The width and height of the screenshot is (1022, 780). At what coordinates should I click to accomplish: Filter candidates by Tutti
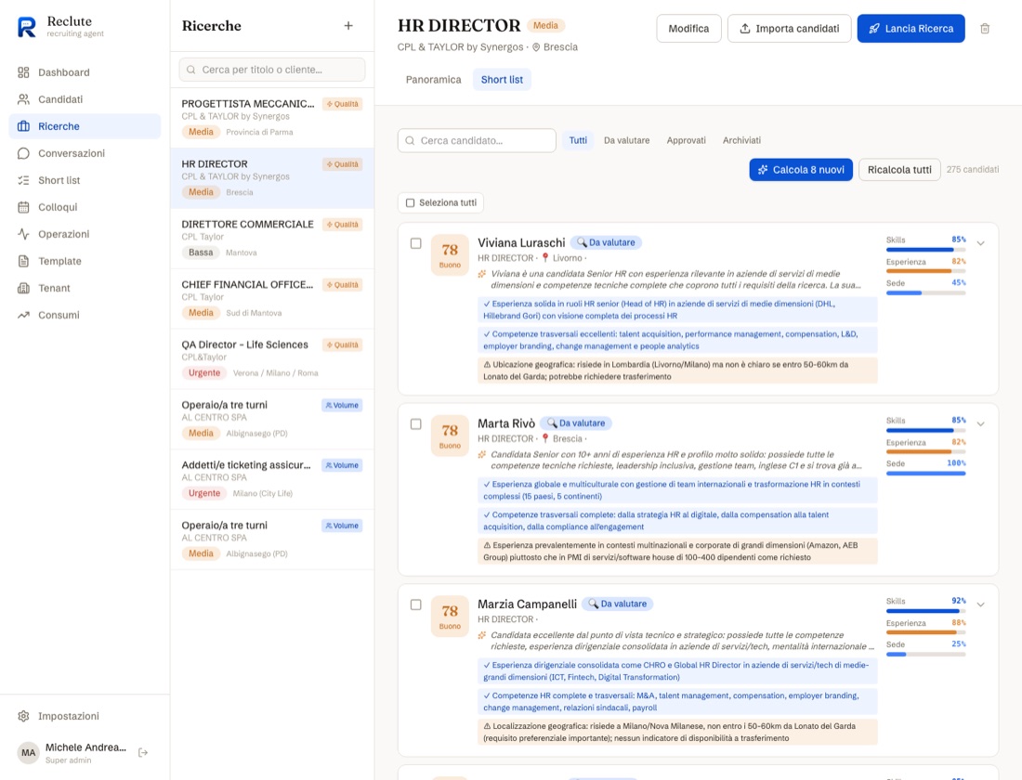578,140
